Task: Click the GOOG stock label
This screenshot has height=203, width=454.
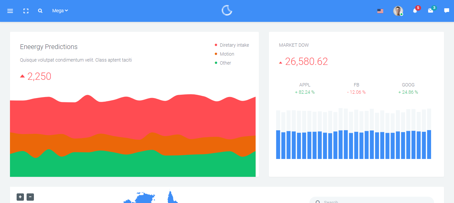Action: pos(408,85)
